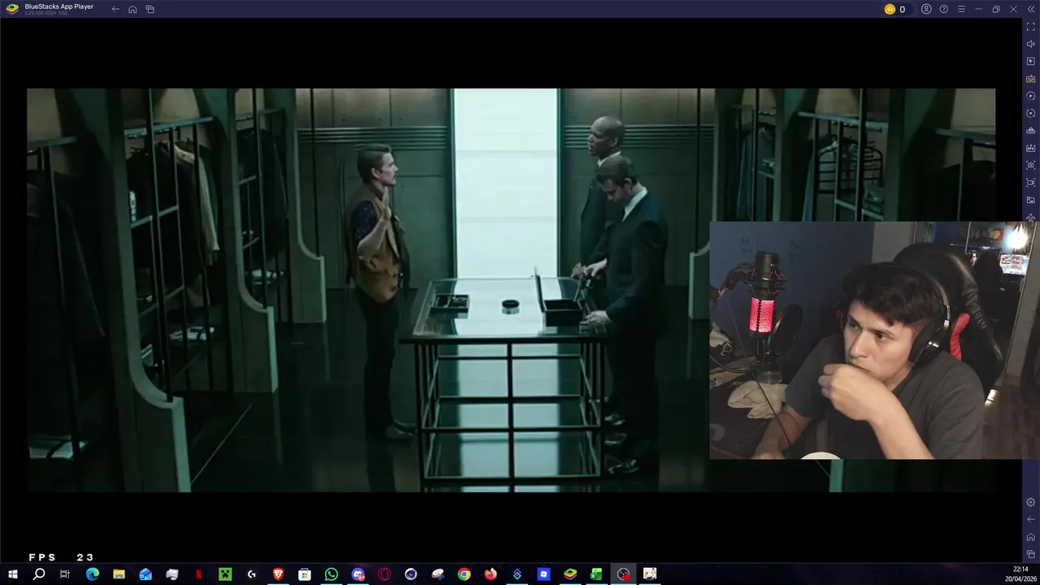The image size is (1040, 585).
Task: Click the FPS 23 counter
Action: pyautogui.click(x=62, y=557)
